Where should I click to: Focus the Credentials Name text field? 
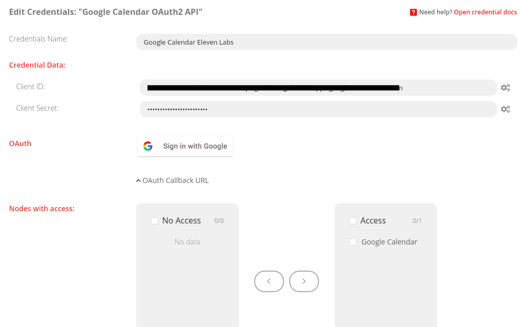pyautogui.click(x=326, y=42)
